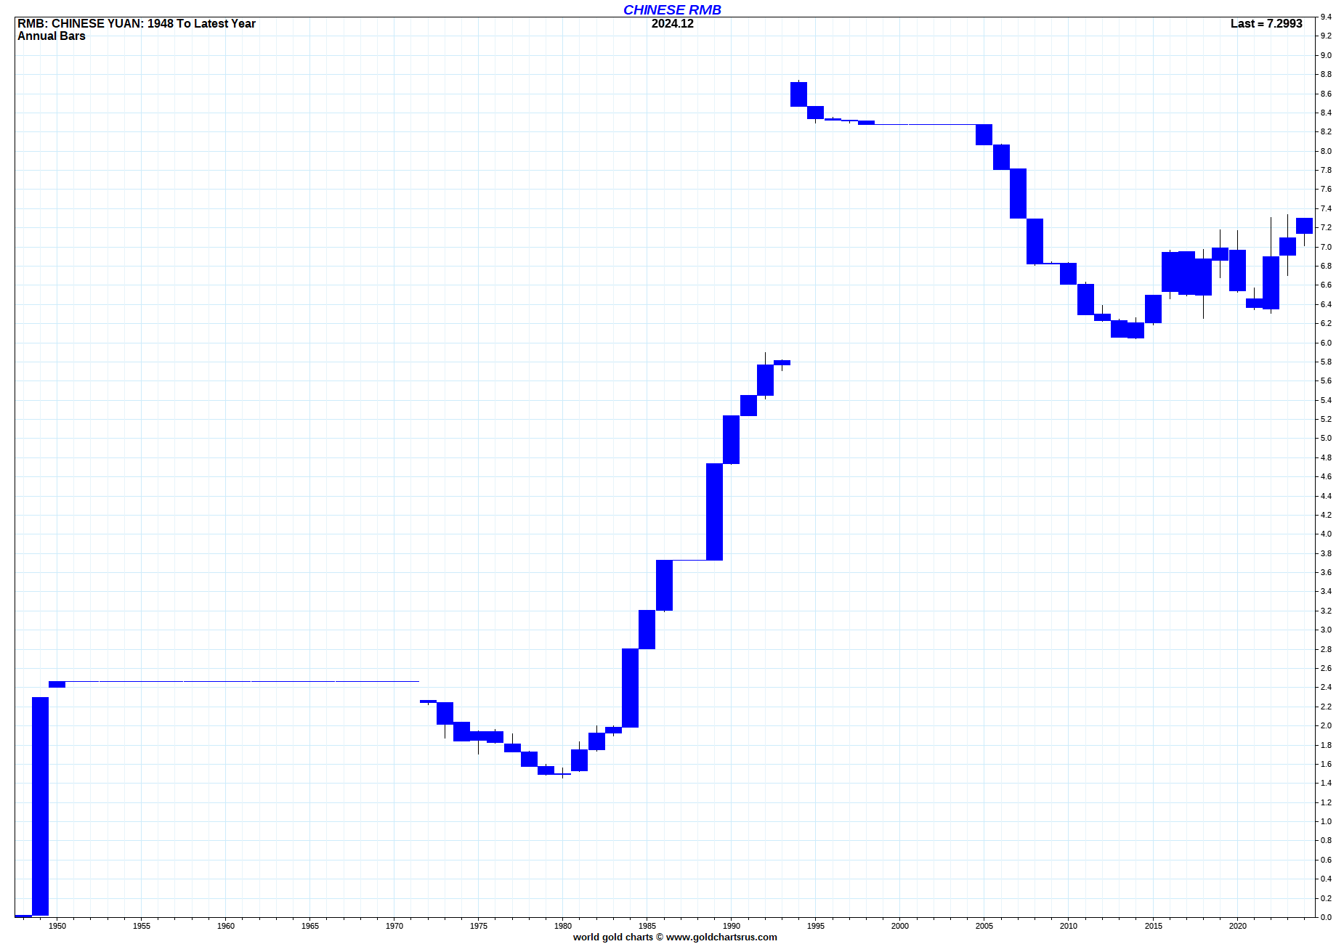Click the 7.2 y-axis value
This screenshot has height=944, width=1344.
pyautogui.click(x=1327, y=227)
